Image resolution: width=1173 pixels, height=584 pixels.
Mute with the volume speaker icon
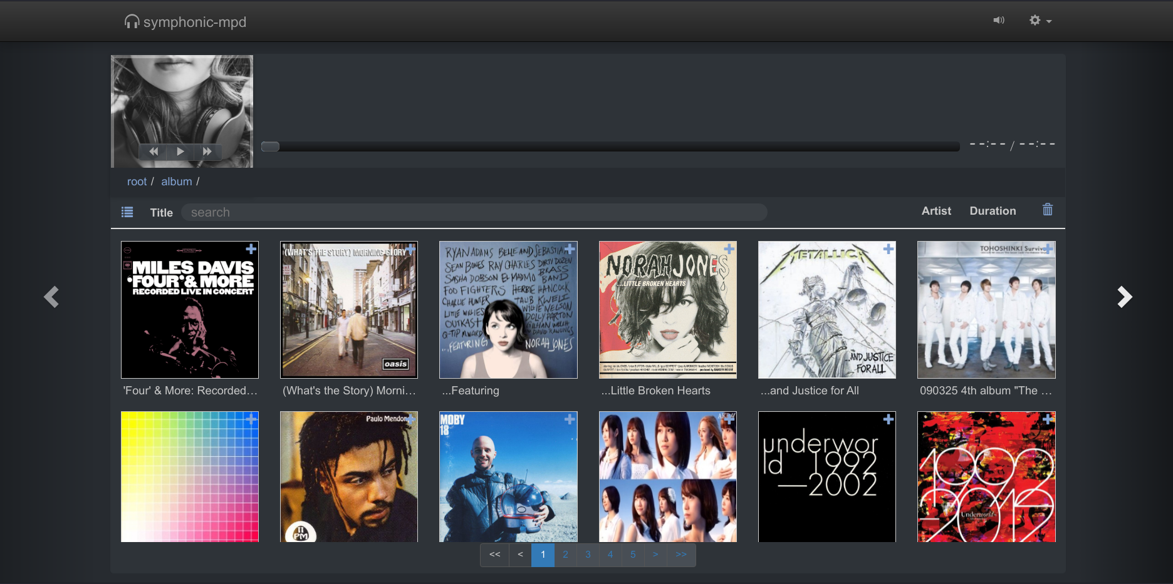(999, 21)
